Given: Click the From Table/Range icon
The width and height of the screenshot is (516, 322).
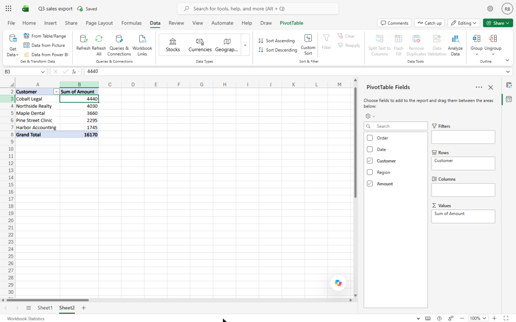Looking at the screenshot, I should coord(26,36).
